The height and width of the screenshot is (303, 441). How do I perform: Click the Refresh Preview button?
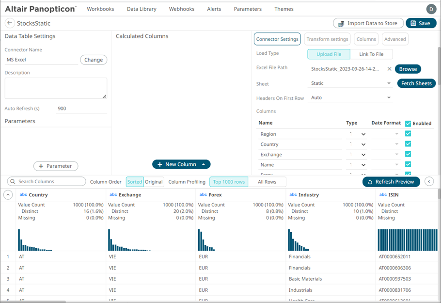(x=391, y=181)
